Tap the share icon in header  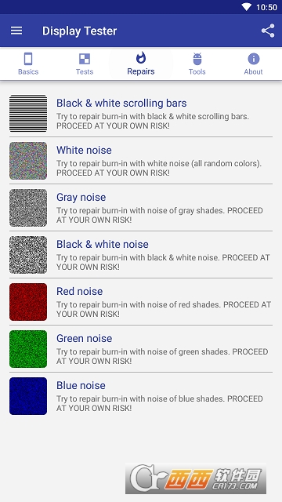click(268, 31)
